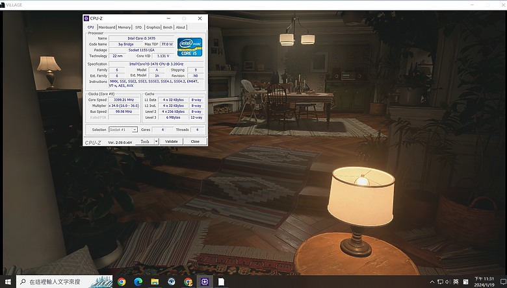The width and height of the screenshot is (507, 288).
Task: Open Google Chrome from the taskbar
Action: point(122,282)
